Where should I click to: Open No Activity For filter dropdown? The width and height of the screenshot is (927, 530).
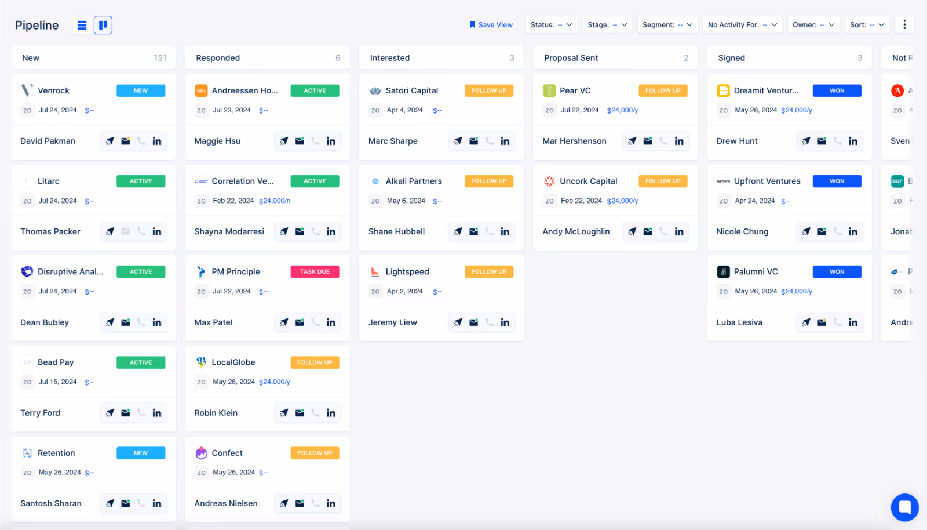[742, 25]
